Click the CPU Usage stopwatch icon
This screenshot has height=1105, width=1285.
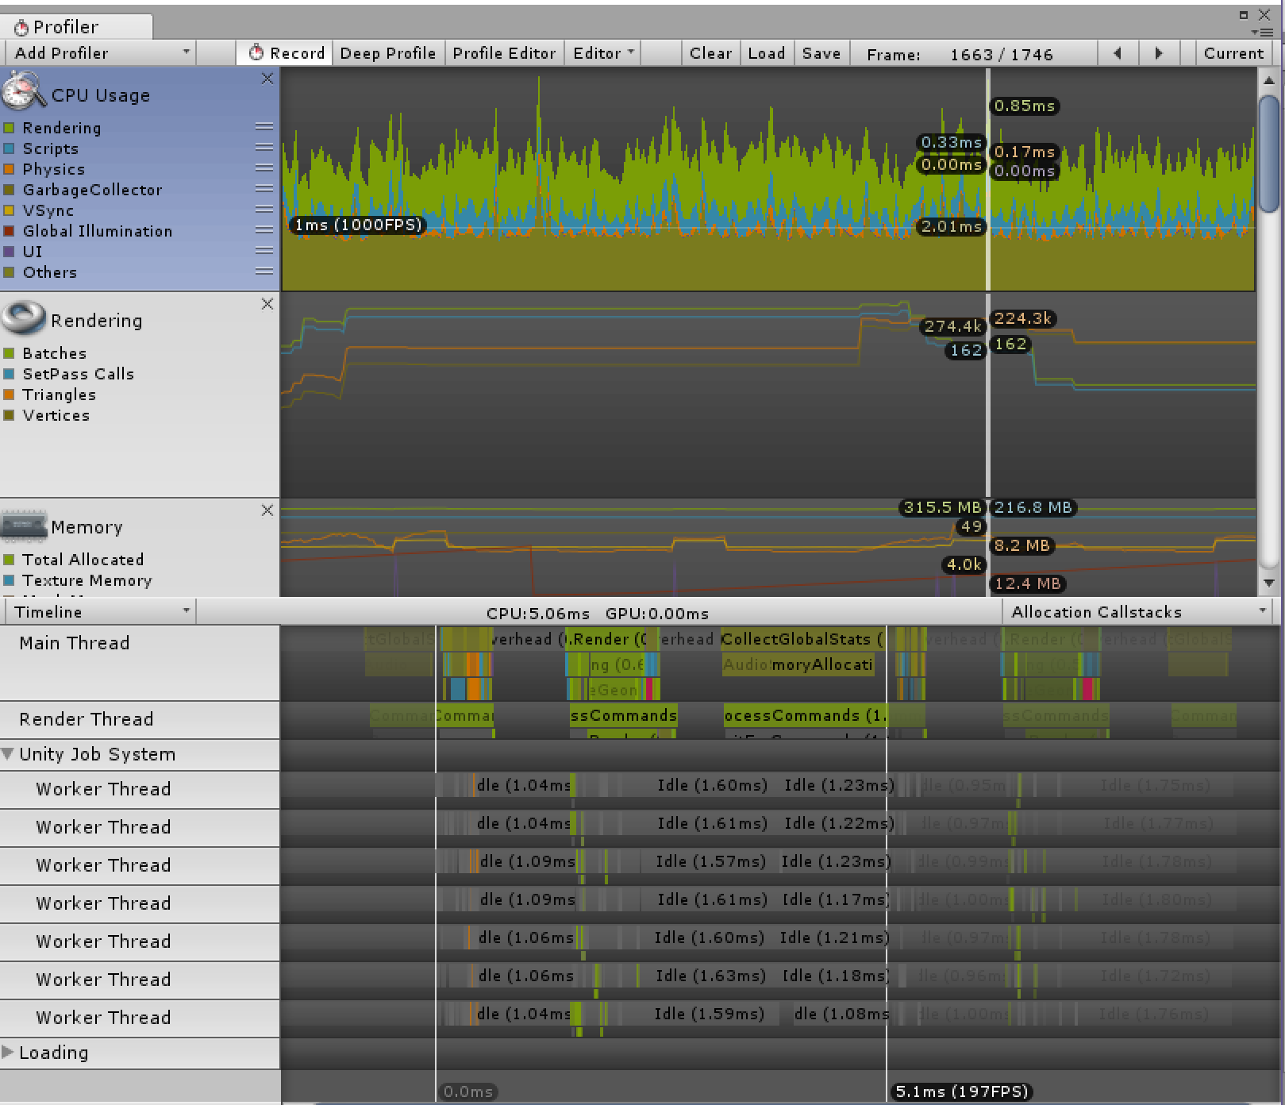tap(24, 91)
